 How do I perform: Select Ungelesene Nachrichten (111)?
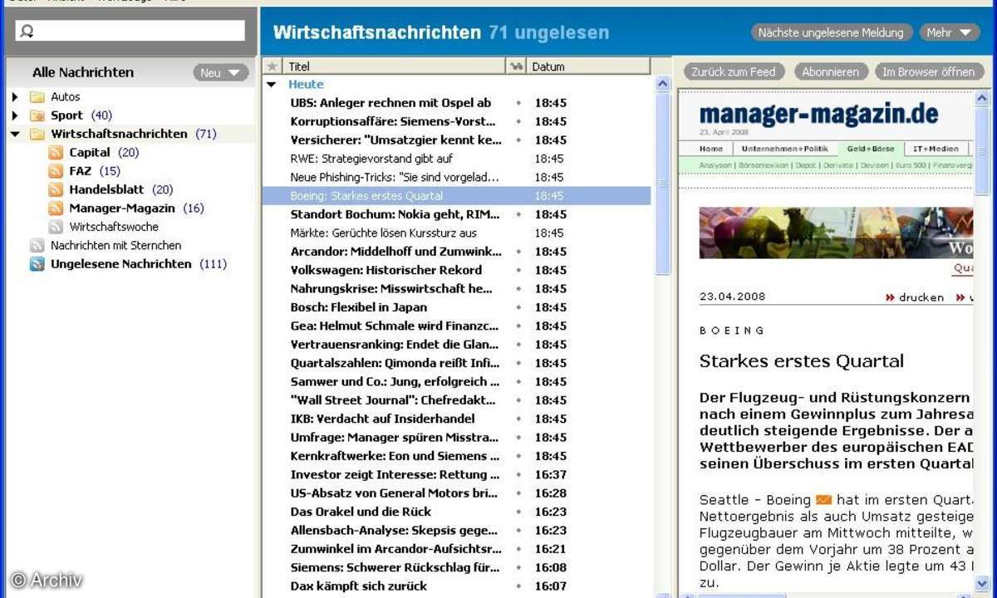[139, 264]
